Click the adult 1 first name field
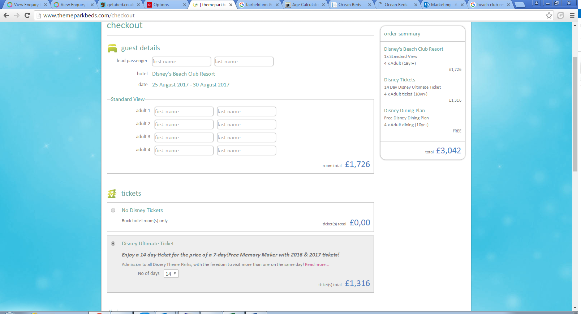This screenshot has width=581, height=314. pos(184,111)
